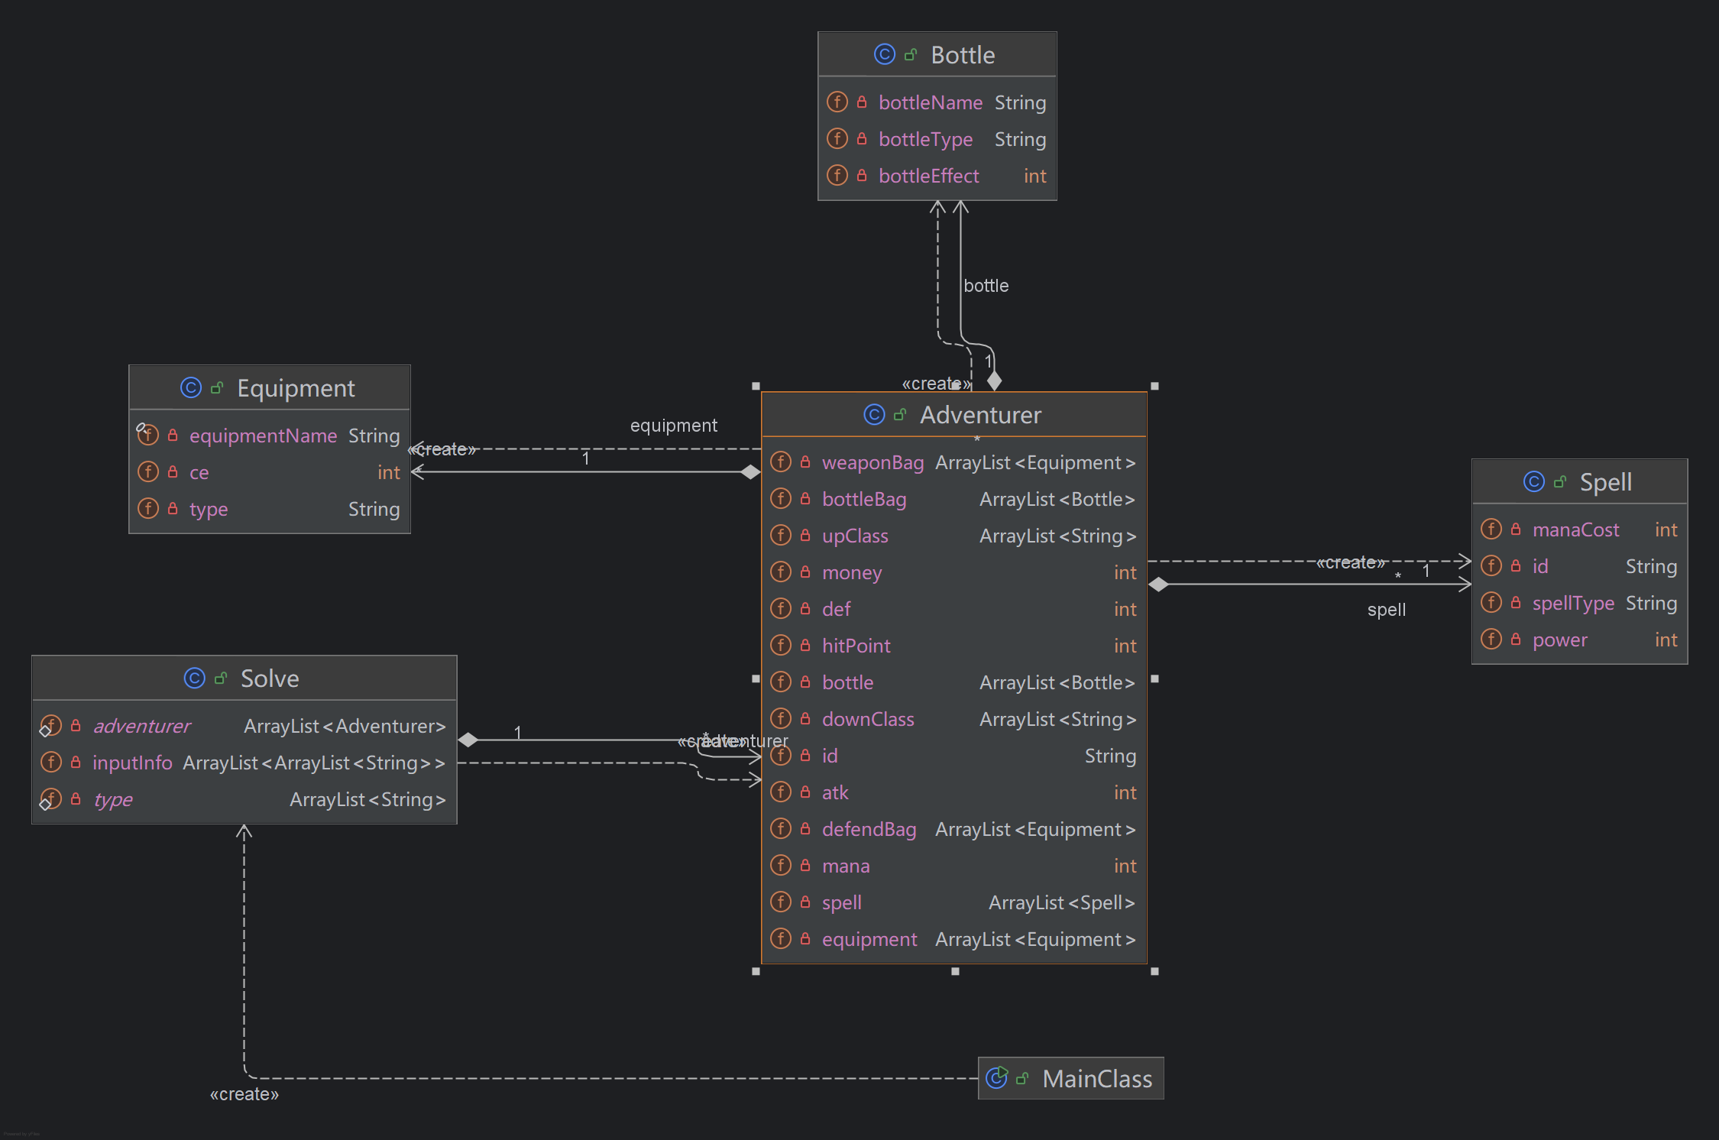The width and height of the screenshot is (1719, 1140).
Task: Click the Solve class icon
Action: pos(194,678)
